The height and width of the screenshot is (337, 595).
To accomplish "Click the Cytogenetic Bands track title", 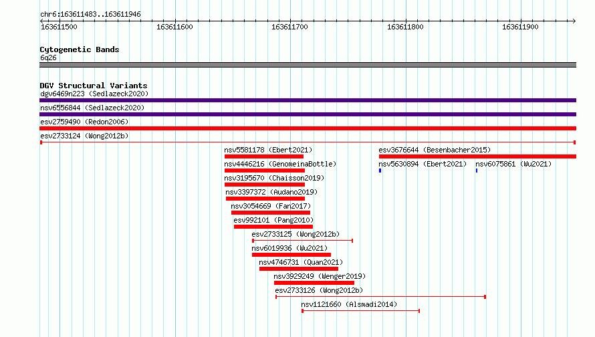I will pos(80,49).
